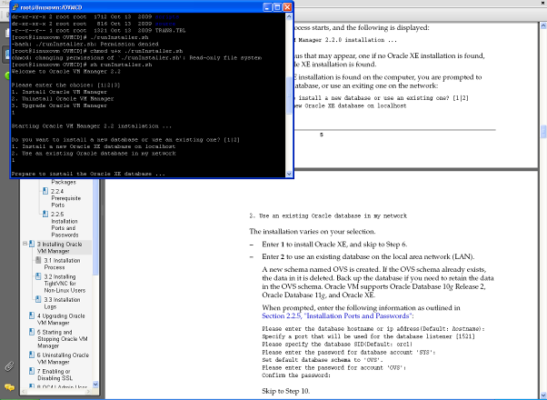Click PDF bullet 'Enter 2 to use an existing database'
The height and width of the screenshot is (400, 547).
[368, 257]
